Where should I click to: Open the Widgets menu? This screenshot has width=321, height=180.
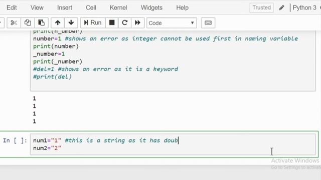coord(151,8)
